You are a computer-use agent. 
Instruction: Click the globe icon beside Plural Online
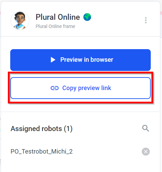click(87, 17)
